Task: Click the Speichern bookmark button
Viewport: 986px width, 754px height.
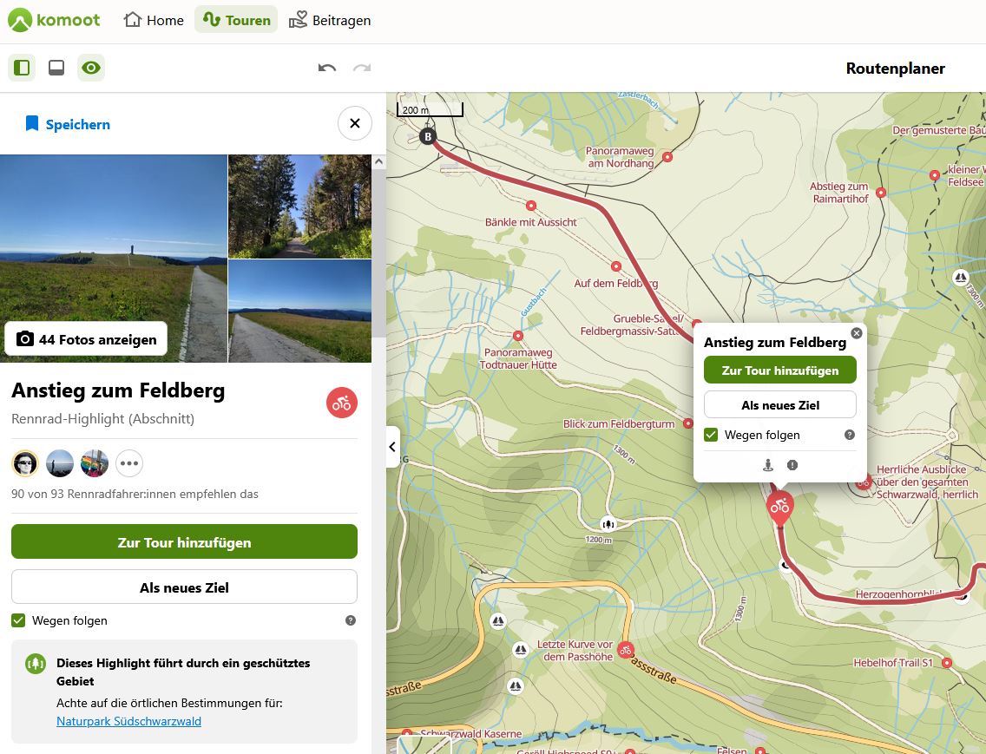Action: pos(68,124)
